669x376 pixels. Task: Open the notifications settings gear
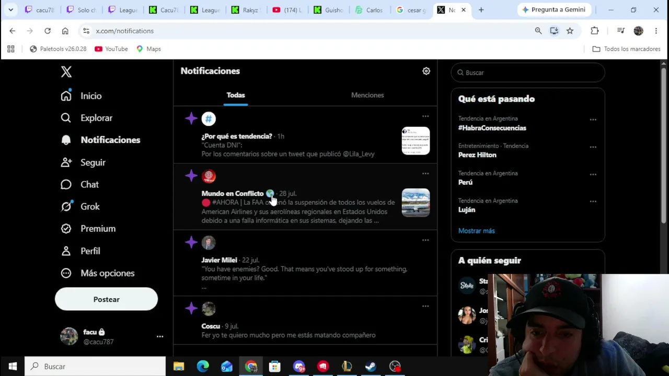pyautogui.click(x=426, y=71)
